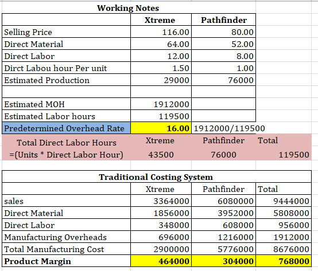318x271 pixels.
Task: Select Xtreme product margin 464000
Action: click(161, 261)
